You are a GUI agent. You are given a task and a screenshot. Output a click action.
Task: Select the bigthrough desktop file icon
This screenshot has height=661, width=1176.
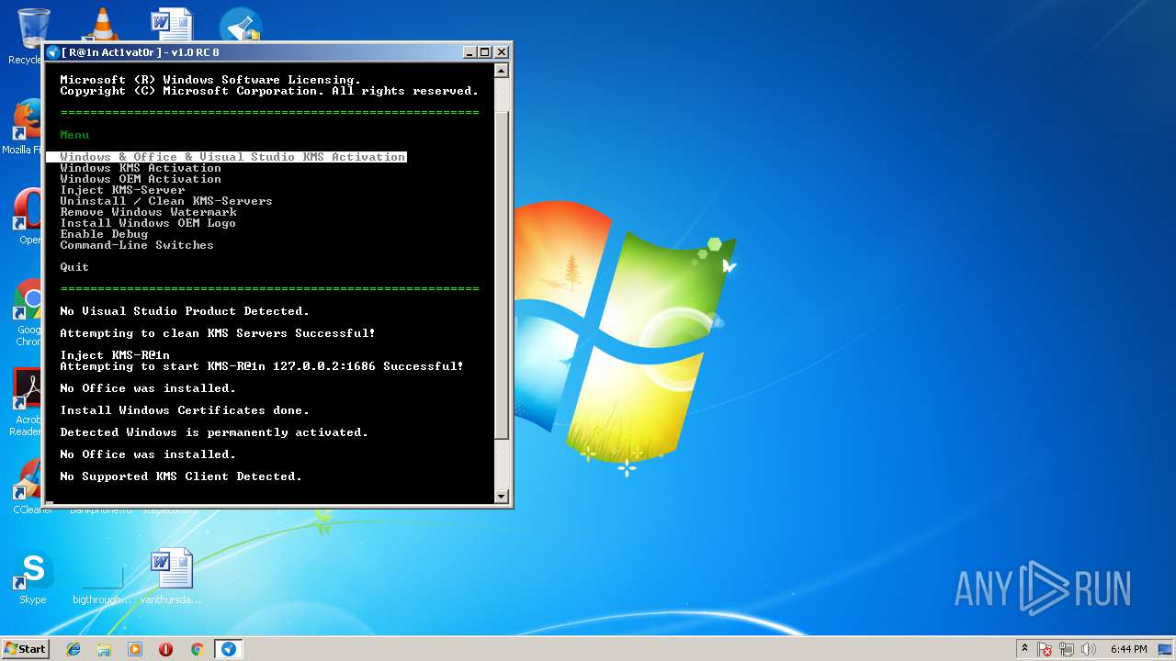click(102, 577)
